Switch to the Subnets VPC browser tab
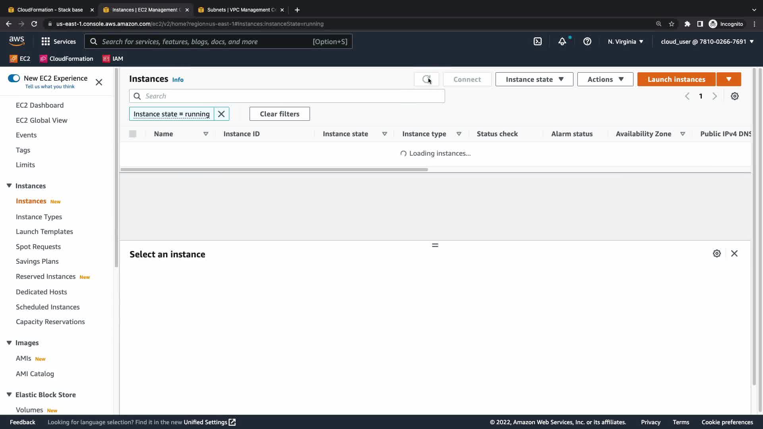Screen dimensions: 763x429 [x=241, y=10]
